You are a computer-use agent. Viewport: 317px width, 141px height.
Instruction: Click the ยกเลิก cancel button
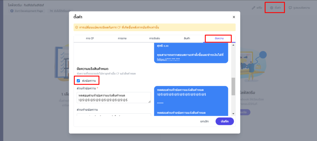click(x=204, y=121)
